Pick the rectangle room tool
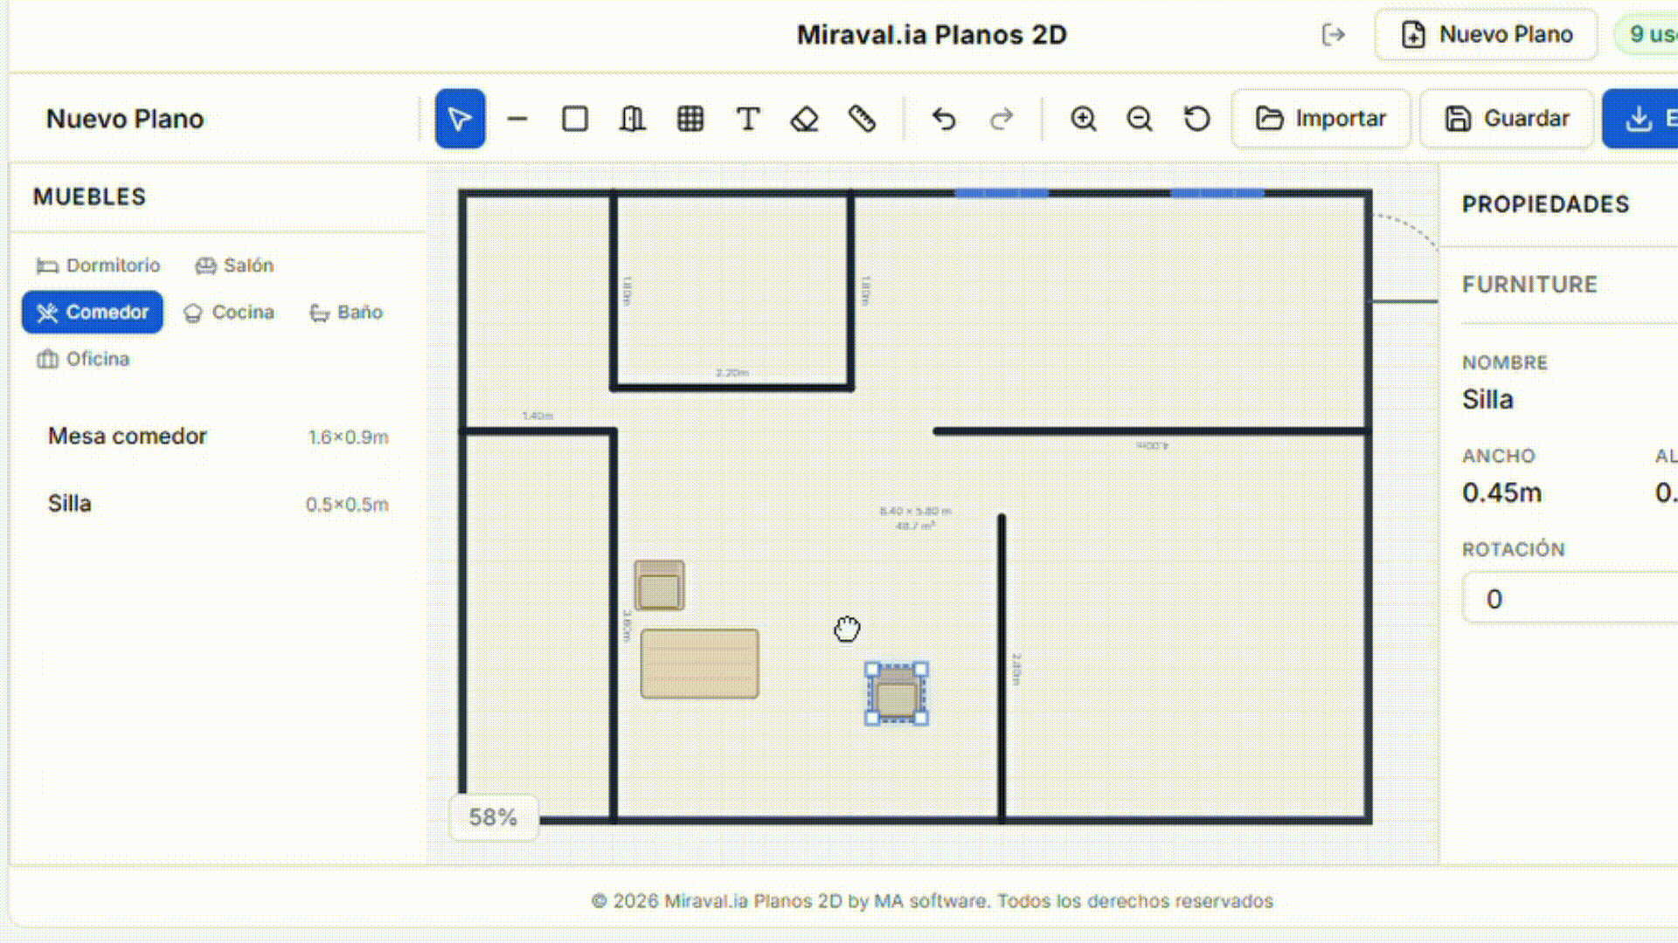This screenshot has height=943, width=1678. click(575, 119)
